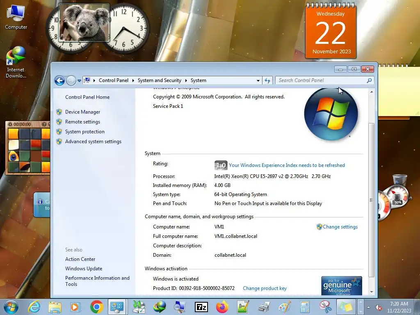Click the genuine Microsoft software badge
The width and height of the screenshot is (420, 315).
342,286
